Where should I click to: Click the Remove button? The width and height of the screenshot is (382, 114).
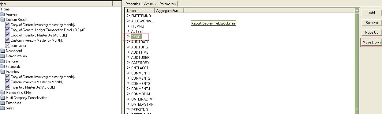coord(372,23)
